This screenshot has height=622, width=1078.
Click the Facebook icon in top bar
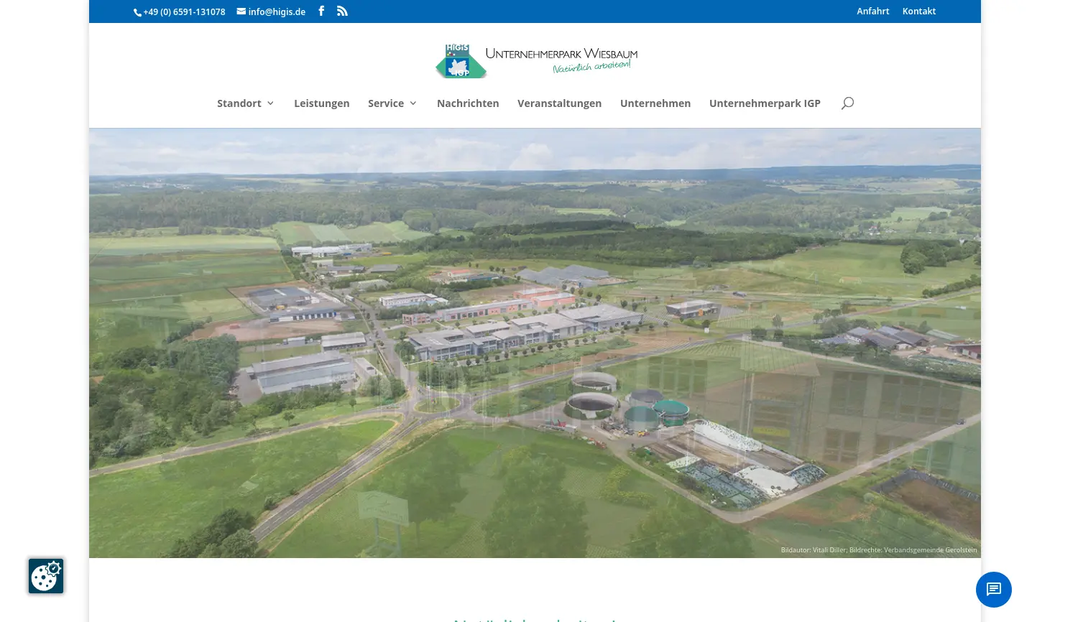[321, 11]
